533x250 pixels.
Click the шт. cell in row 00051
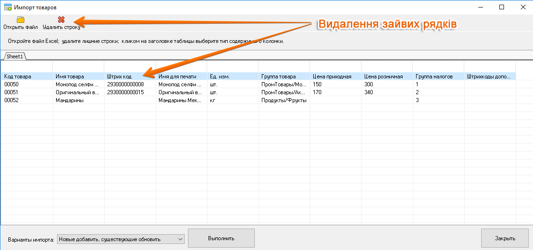tap(233, 92)
